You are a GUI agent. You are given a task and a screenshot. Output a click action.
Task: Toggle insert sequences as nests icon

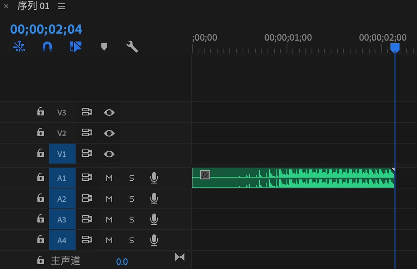[x=19, y=46]
